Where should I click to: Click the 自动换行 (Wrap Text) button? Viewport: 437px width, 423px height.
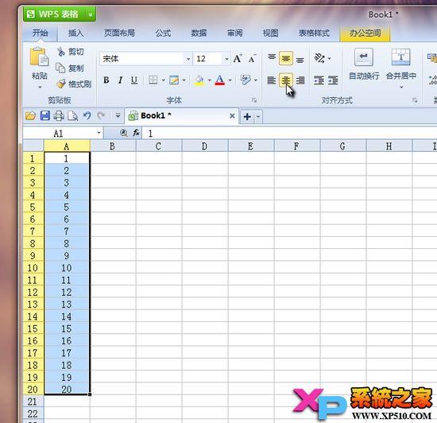click(364, 64)
